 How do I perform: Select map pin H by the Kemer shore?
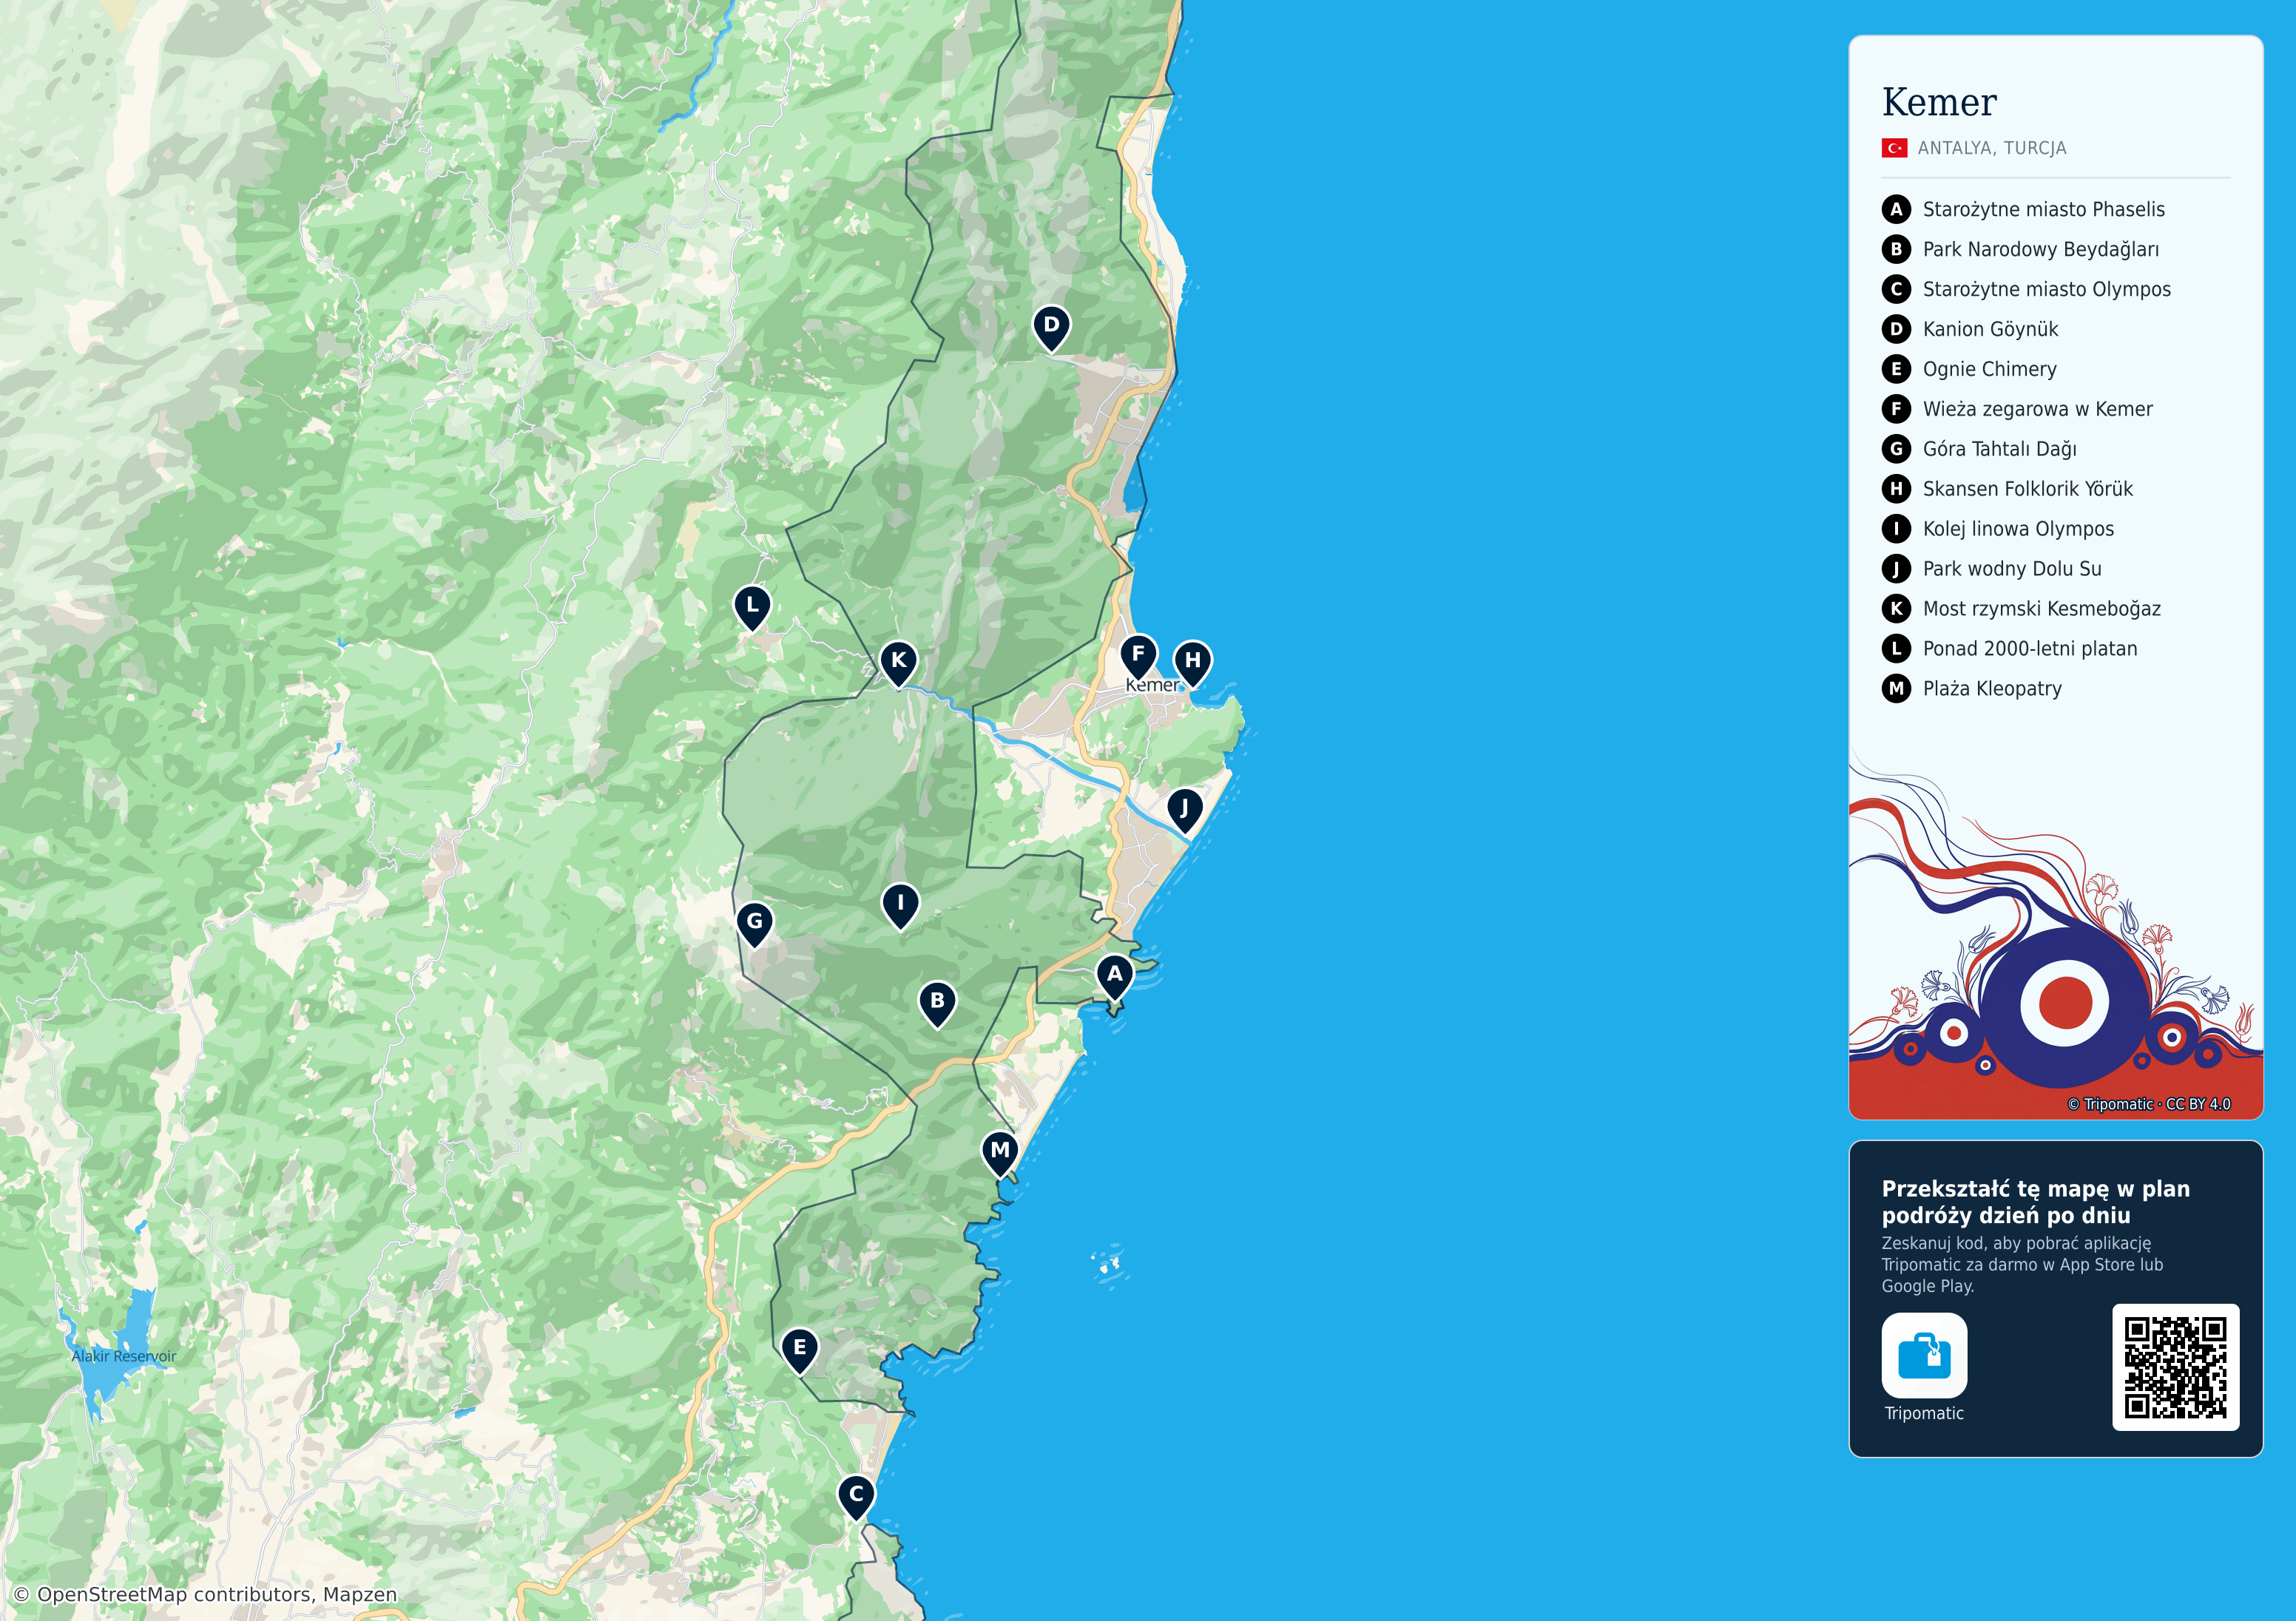[1192, 663]
